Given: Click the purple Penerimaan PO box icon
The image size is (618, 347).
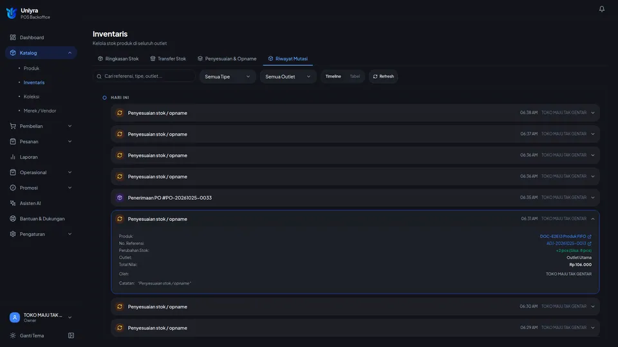Looking at the screenshot, I should tap(120, 197).
